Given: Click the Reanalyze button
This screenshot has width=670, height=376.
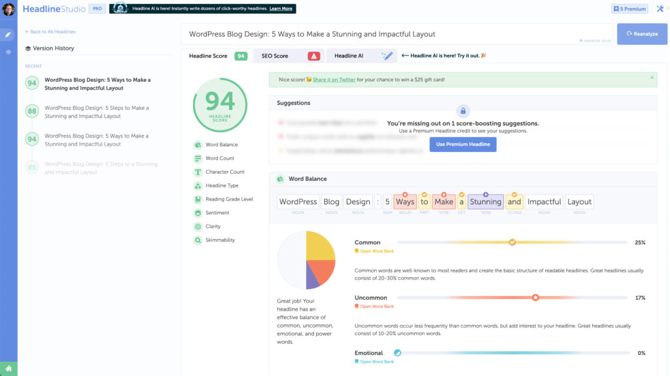Looking at the screenshot, I should (x=642, y=34).
